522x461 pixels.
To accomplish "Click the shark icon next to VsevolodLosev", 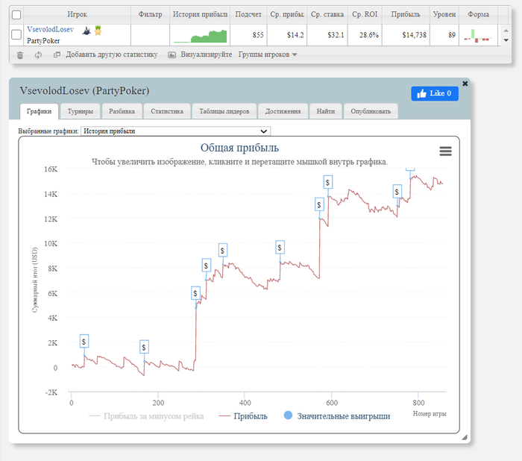I will [87, 31].
